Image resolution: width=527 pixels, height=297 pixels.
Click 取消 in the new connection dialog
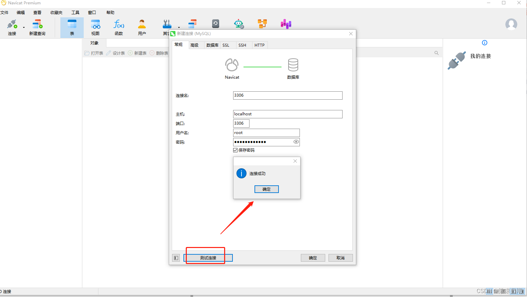click(341, 258)
